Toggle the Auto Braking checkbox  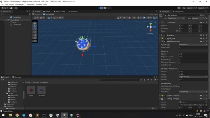click(x=180, y=65)
